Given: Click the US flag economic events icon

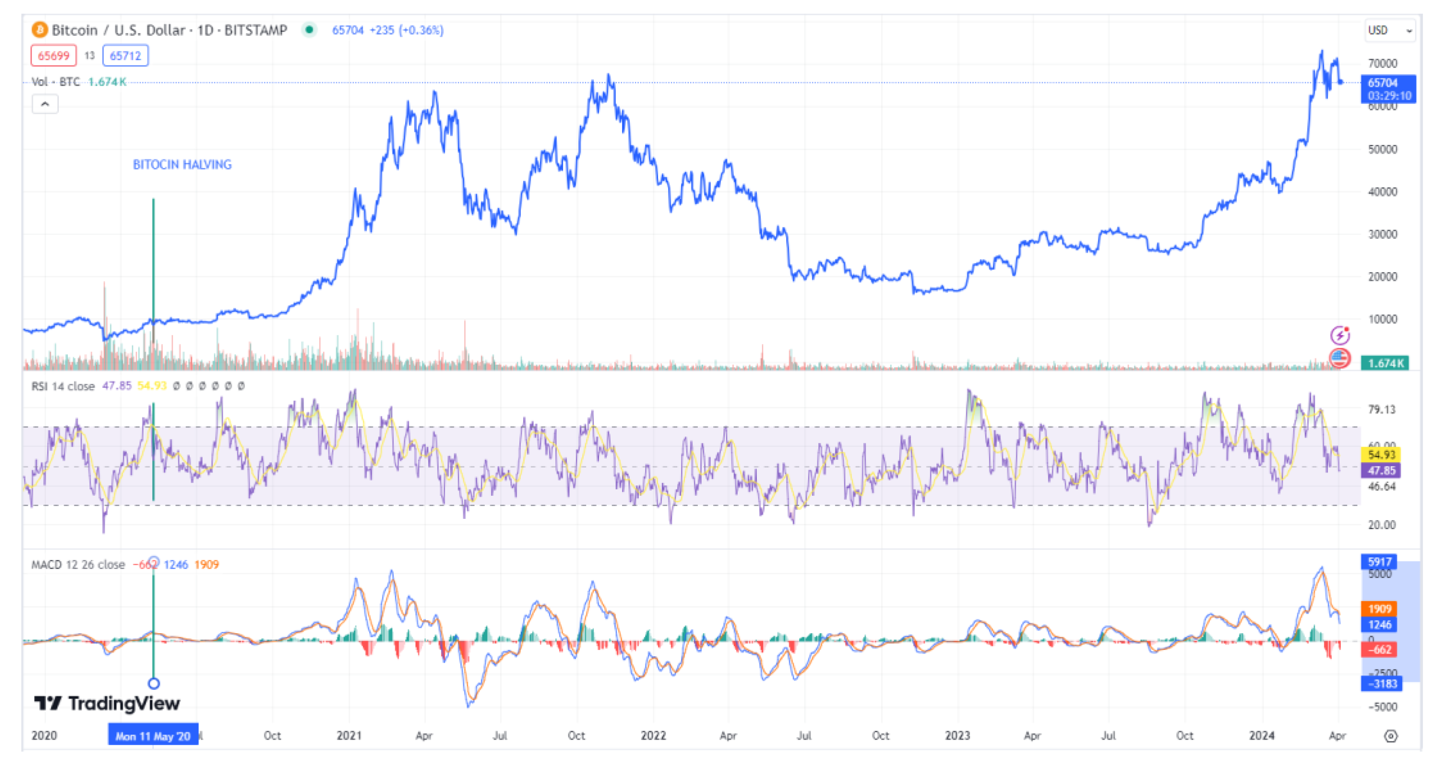Looking at the screenshot, I should pyautogui.click(x=1340, y=358).
